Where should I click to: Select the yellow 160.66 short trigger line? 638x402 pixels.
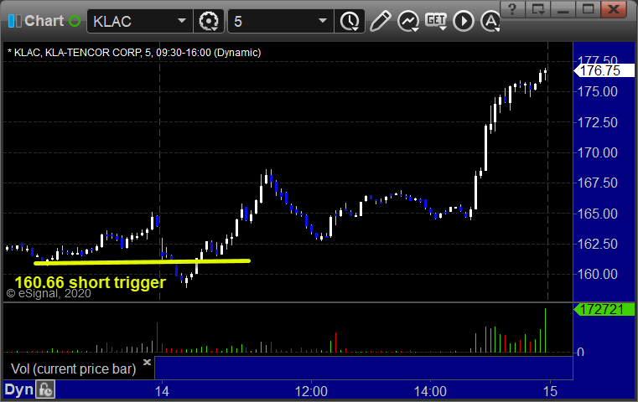pyautogui.click(x=142, y=262)
